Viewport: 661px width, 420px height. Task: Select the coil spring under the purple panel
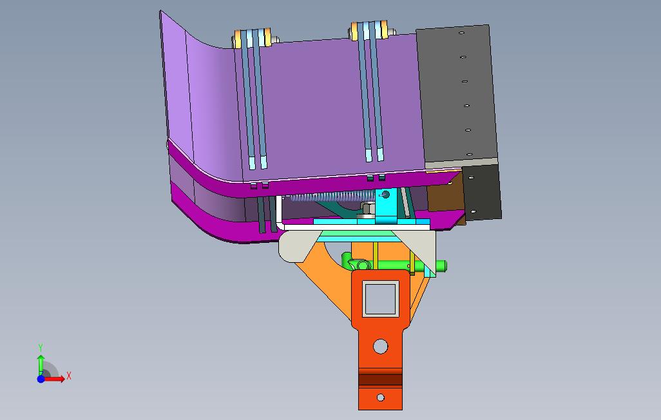click(331, 197)
